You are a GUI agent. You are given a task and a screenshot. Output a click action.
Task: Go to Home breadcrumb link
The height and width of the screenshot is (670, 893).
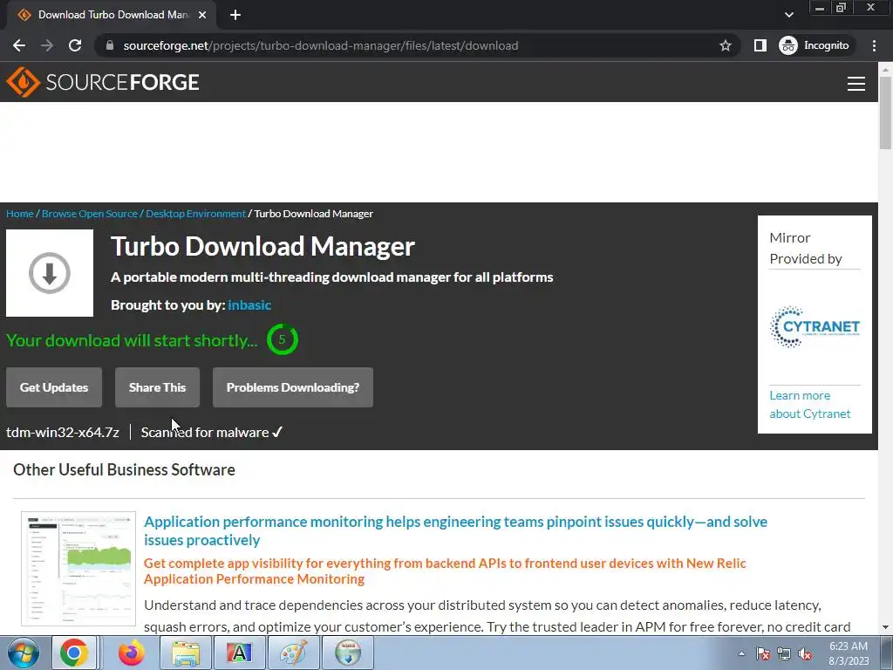(20, 214)
